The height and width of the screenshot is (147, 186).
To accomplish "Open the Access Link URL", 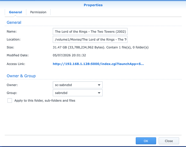I will [x=98, y=64].
